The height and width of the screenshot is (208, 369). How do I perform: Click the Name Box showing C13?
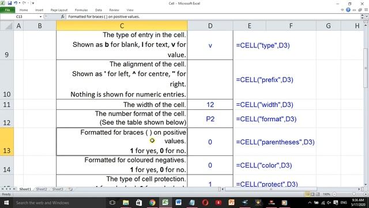coord(19,17)
